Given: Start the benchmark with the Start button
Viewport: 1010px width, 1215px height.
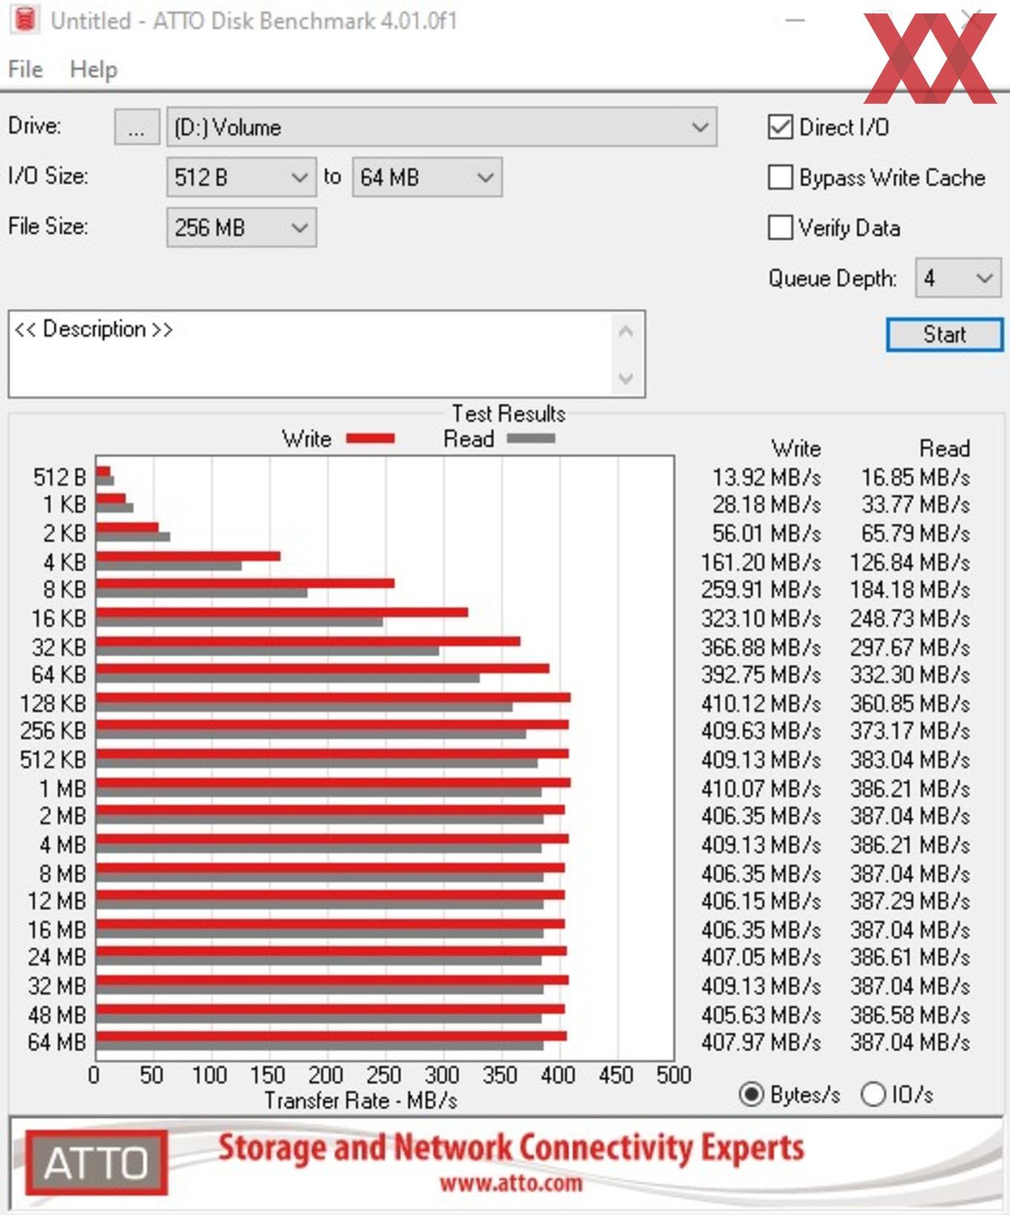Looking at the screenshot, I should point(945,334).
